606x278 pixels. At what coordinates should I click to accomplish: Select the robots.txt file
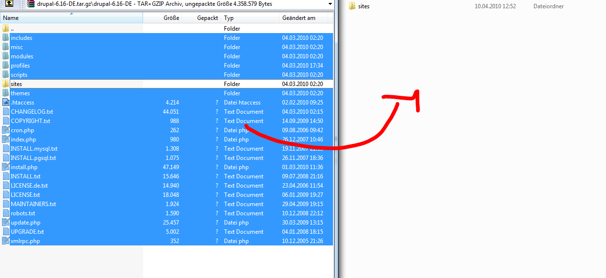(x=23, y=213)
